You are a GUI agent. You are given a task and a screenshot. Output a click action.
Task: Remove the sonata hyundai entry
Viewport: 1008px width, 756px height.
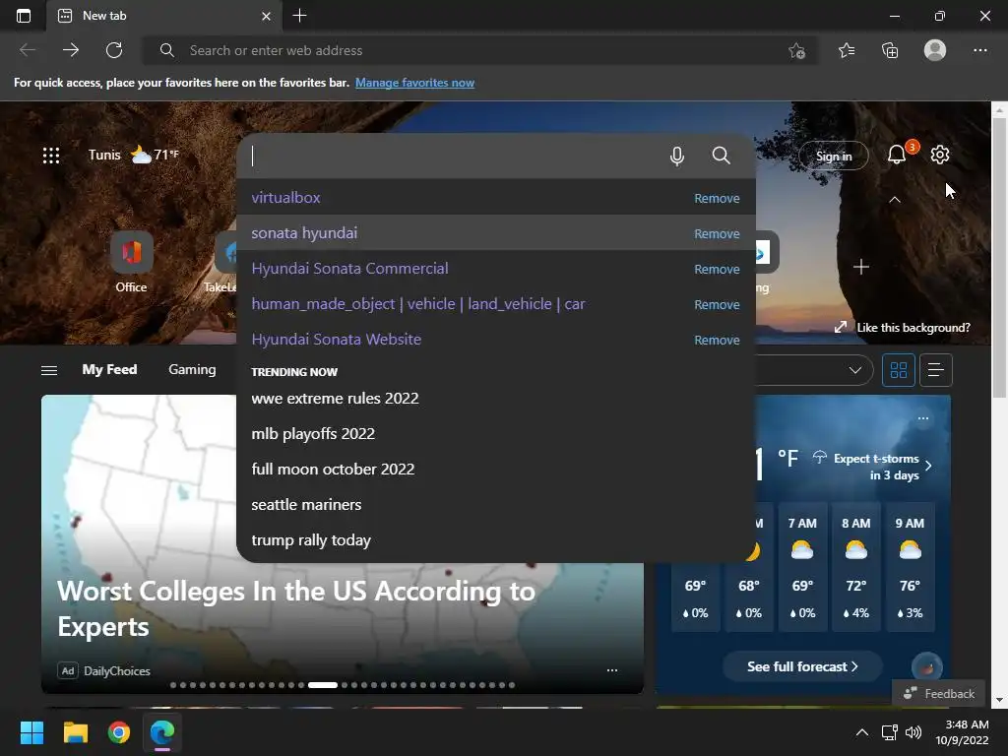[717, 234]
